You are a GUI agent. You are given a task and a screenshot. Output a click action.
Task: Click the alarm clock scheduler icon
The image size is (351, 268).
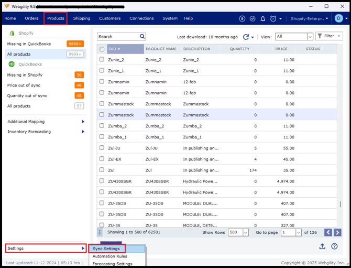pyautogui.click(x=273, y=18)
